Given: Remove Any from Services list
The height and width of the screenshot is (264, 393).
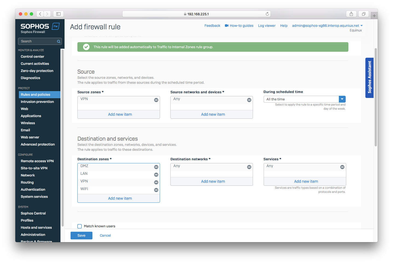Looking at the screenshot, I should tap(342, 167).
